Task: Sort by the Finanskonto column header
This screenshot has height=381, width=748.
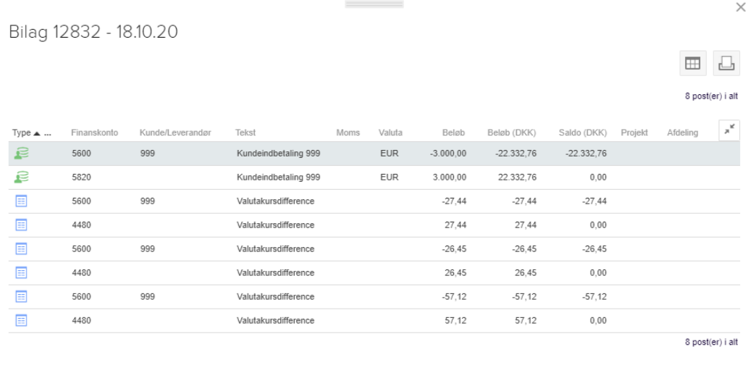Action: click(94, 133)
